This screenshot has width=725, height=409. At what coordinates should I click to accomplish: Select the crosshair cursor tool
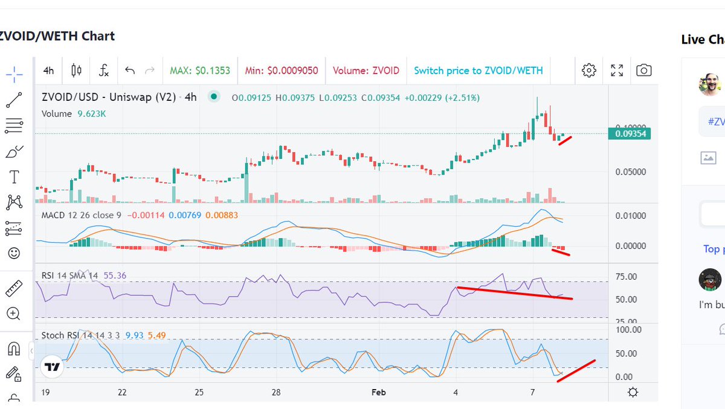tap(14, 75)
